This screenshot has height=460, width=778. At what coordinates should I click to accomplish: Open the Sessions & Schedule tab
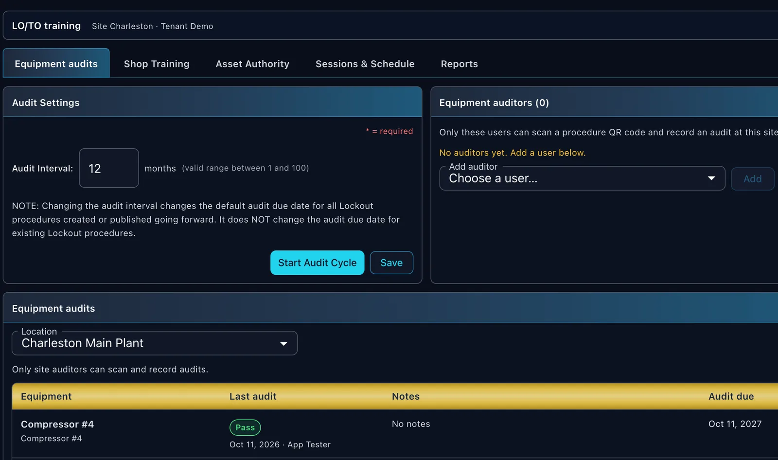point(365,64)
